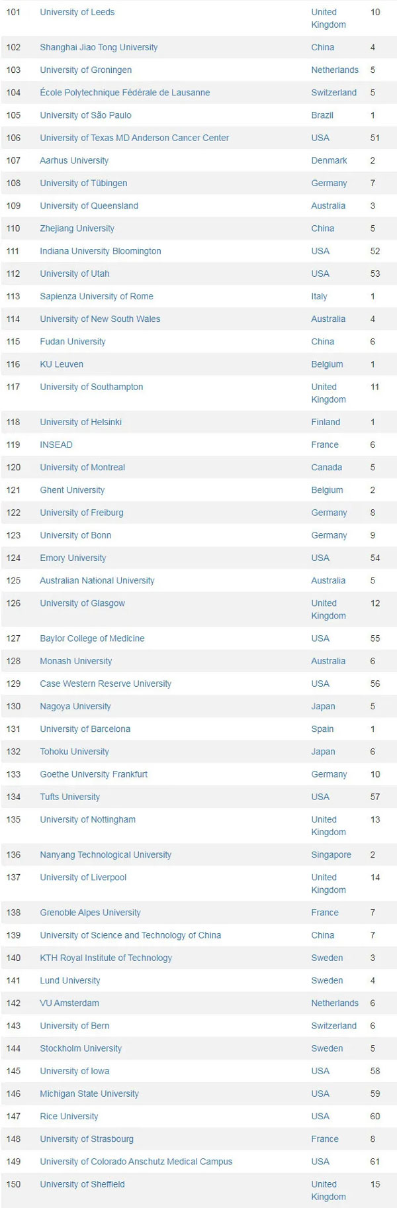Click University of Sheffield at rank 150
Screen dimensions: 397x1208
click(82, 1184)
